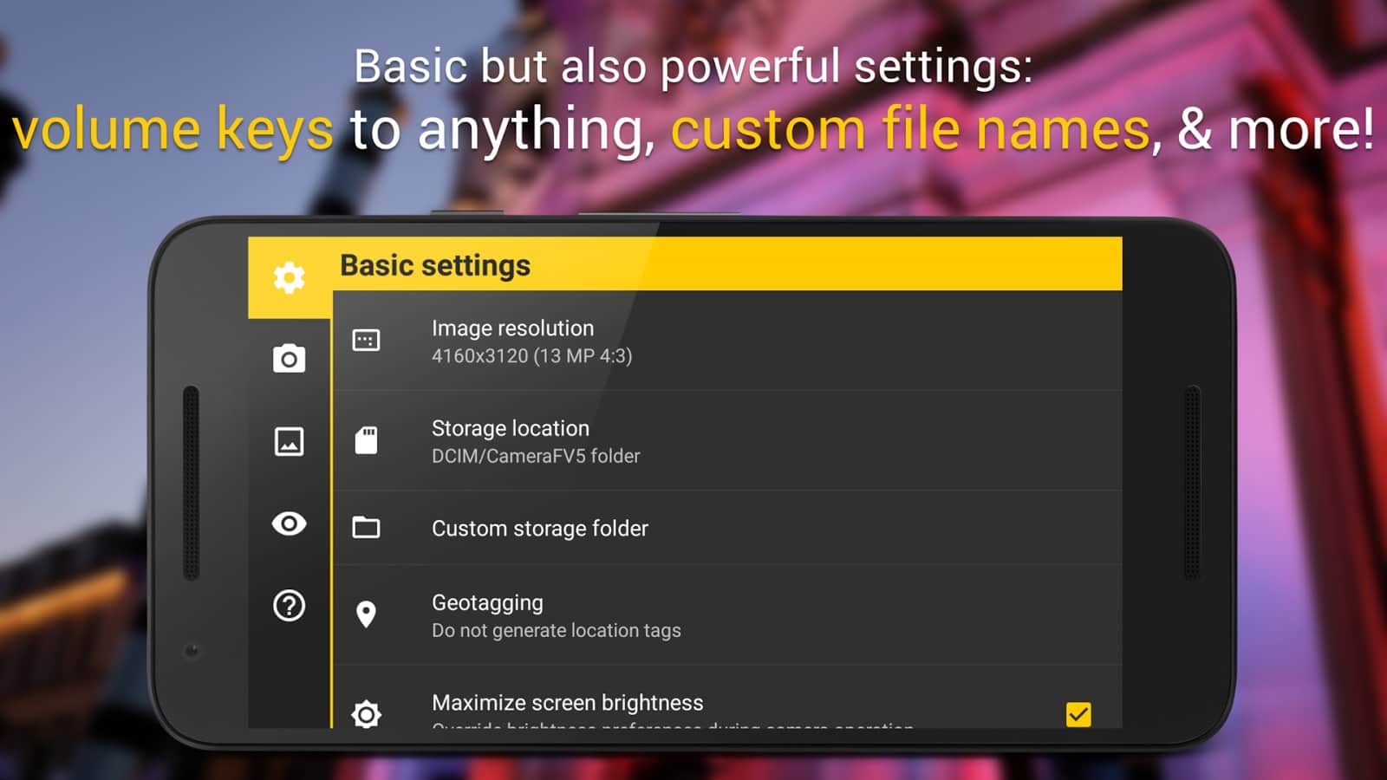Tap the Maximize screen brightness label
The height and width of the screenshot is (780, 1387).
coord(567,702)
